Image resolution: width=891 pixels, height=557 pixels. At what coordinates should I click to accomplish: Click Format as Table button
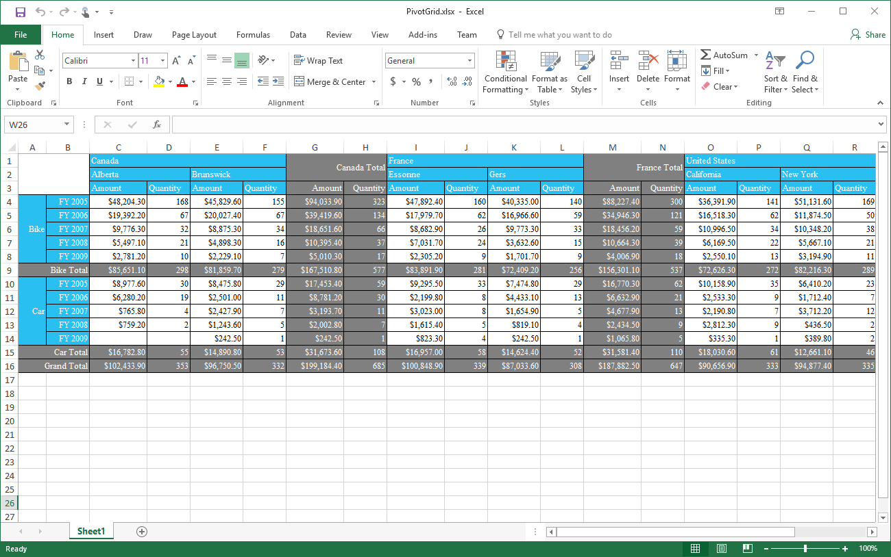pyautogui.click(x=550, y=72)
